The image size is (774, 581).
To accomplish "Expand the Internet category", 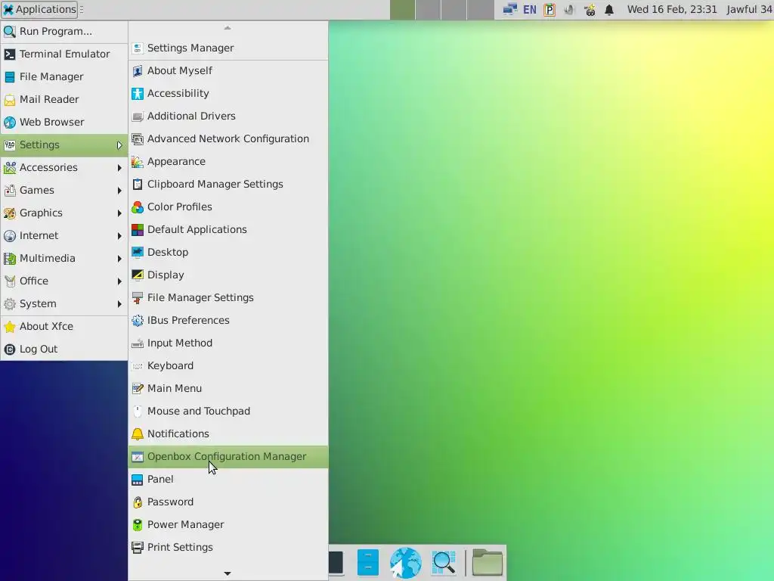I will coord(64,236).
